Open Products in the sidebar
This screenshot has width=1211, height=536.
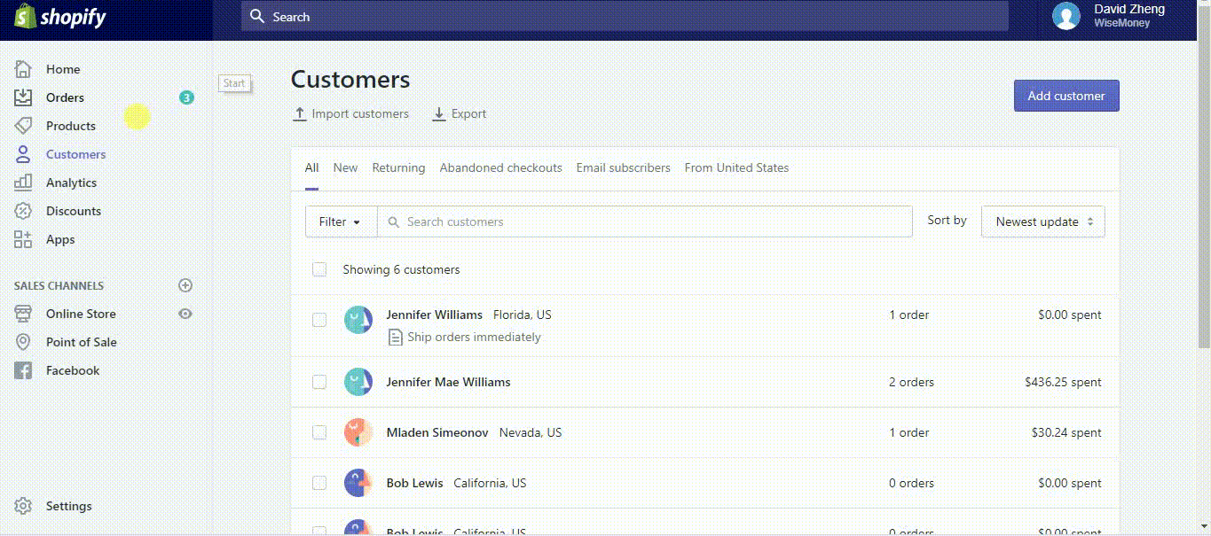coord(71,126)
